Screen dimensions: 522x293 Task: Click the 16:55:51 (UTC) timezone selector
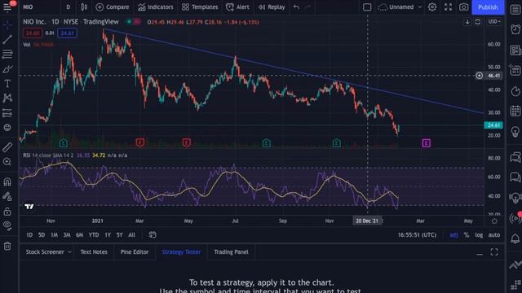coord(417,235)
